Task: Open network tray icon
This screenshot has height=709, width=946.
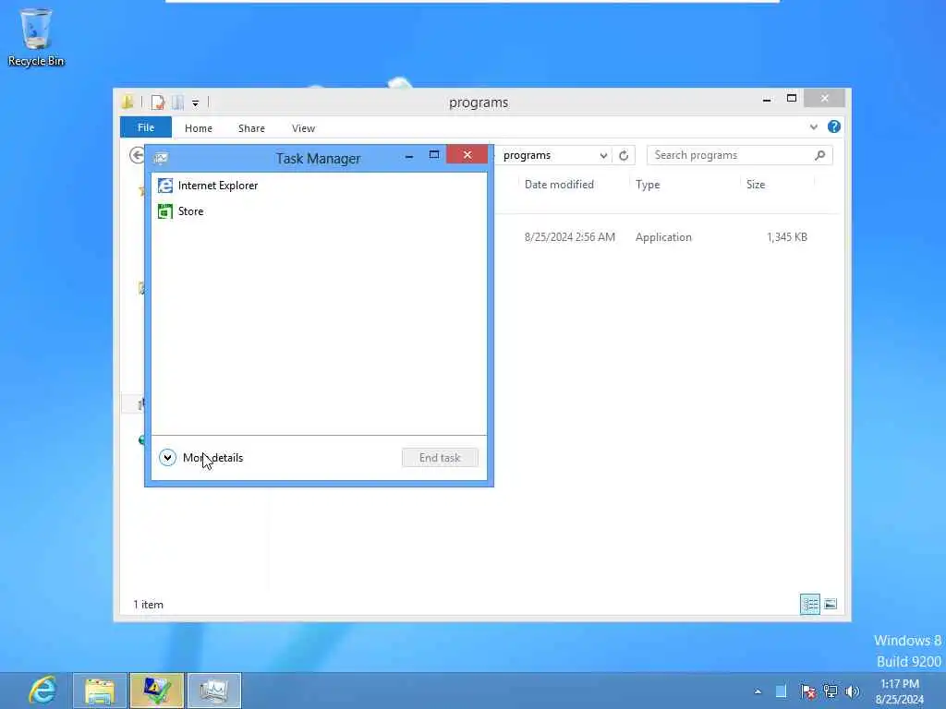Action: [x=831, y=691]
